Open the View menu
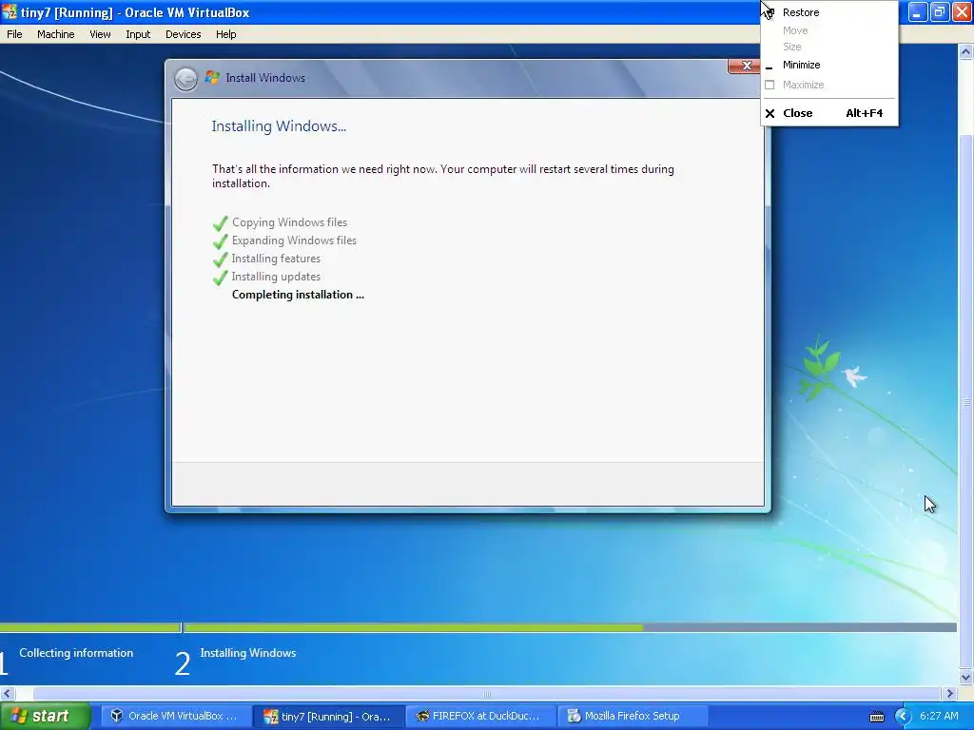The width and height of the screenshot is (974, 730). (100, 34)
